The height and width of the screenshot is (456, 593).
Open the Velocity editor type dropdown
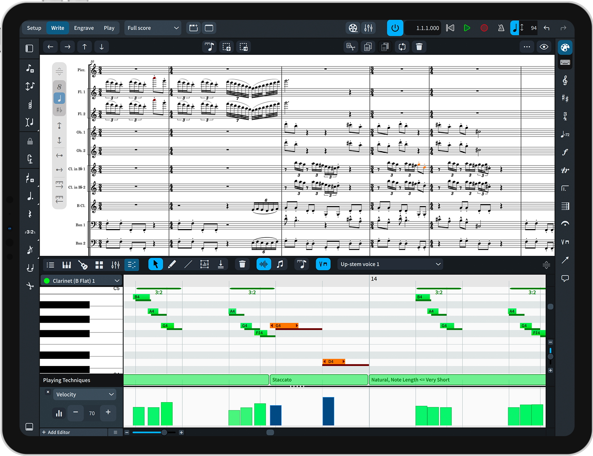85,394
